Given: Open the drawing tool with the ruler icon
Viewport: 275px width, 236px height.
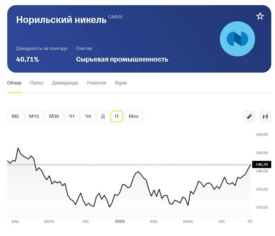Looking at the screenshot, I should pyautogui.click(x=249, y=116).
